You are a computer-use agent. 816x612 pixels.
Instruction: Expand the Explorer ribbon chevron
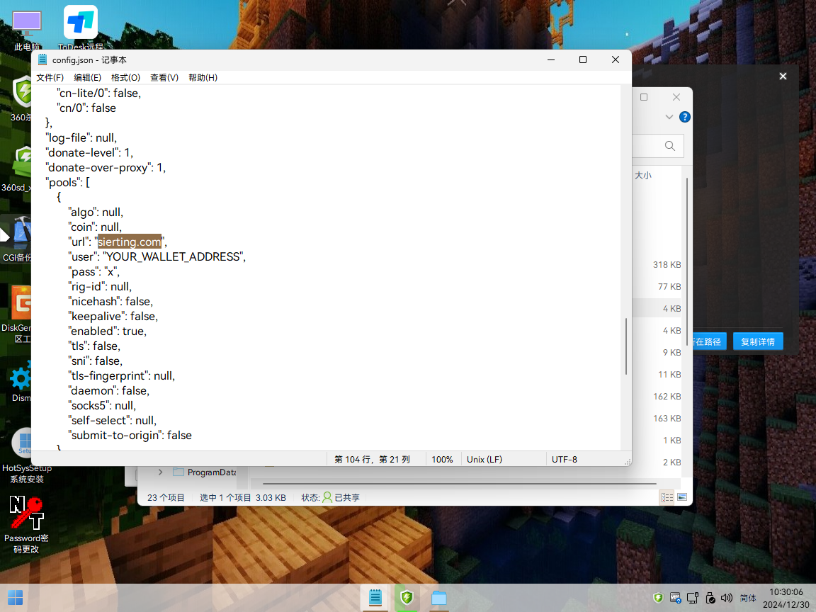coord(669,117)
